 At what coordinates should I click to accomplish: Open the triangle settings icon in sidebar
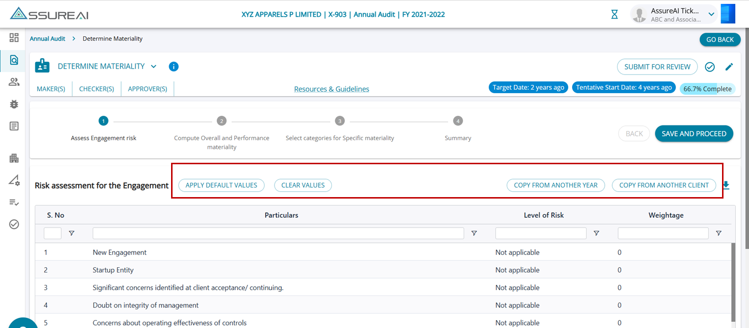coord(14,180)
